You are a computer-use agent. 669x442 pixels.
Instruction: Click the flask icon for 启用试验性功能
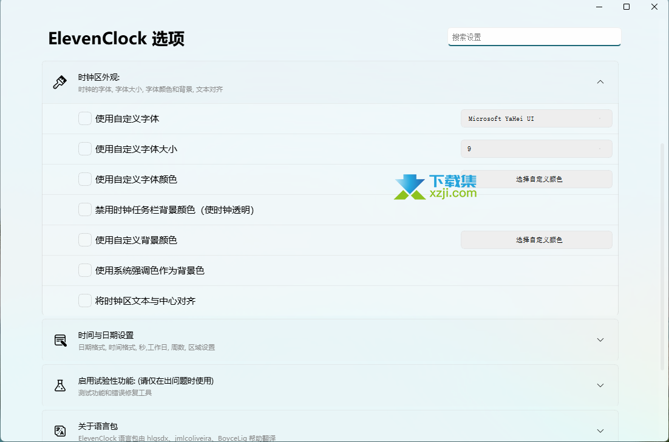60,386
